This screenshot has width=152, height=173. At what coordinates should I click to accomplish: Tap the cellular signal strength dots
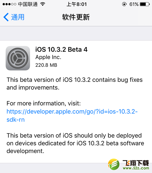(9, 4)
